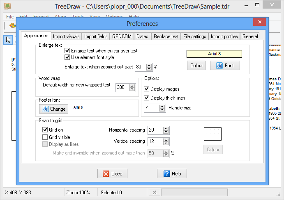Switch to the General tab
Screen dimensions: 284x200
click(250, 36)
